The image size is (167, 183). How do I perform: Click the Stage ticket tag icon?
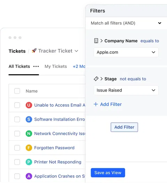click(x=96, y=79)
